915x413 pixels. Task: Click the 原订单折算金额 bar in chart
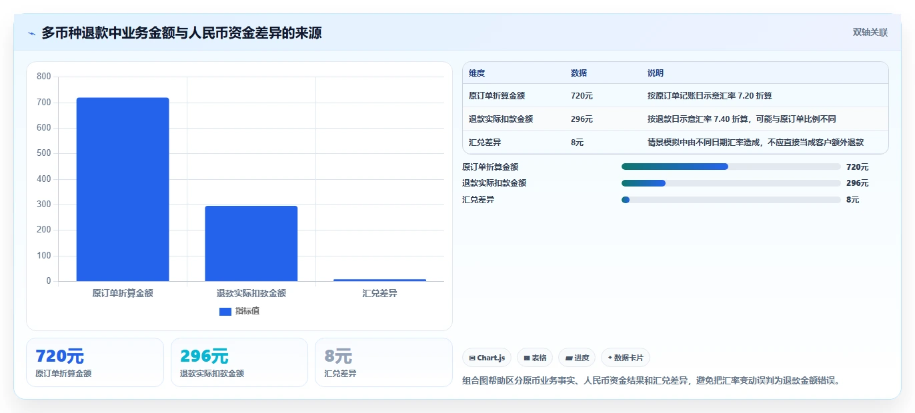tap(123, 189)
